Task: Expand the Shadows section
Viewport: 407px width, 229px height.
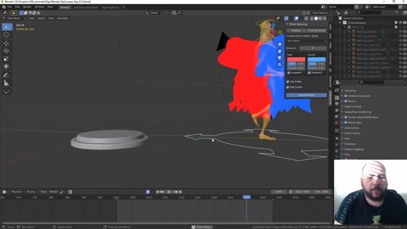Action: click(x=343, y=144)
